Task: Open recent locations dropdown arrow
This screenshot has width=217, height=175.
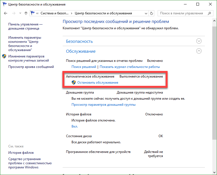Action: [x=20, y=13]
